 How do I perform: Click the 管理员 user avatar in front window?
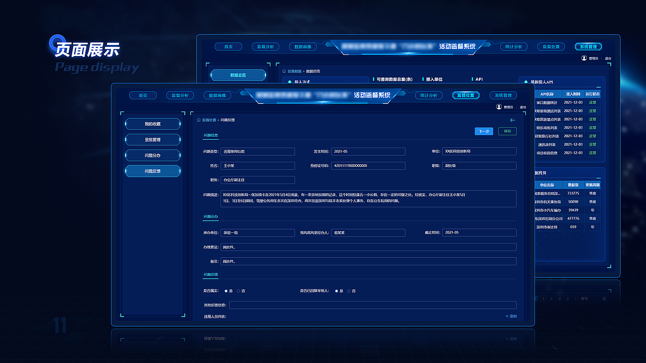pos(499,107)
